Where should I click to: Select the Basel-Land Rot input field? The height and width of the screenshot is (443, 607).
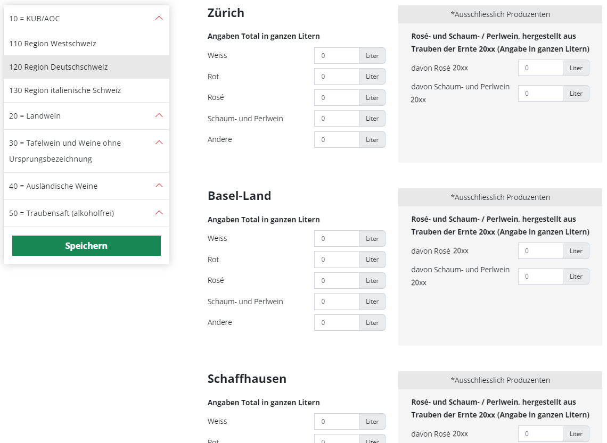click(x=337, y=260)
